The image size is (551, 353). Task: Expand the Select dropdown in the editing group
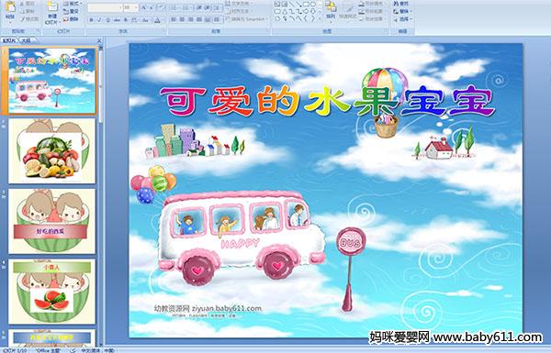point(403,19)
